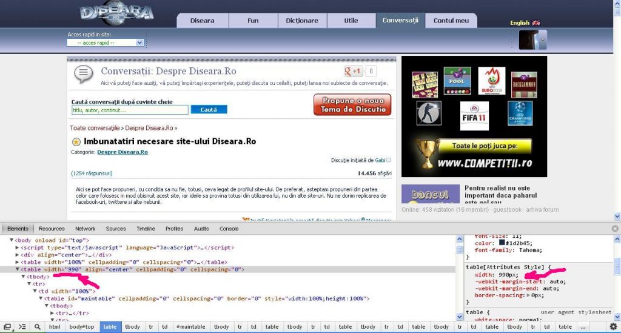Collapse the table width 990 node
This screenshot has height=333, width=621.
point(17,269)
